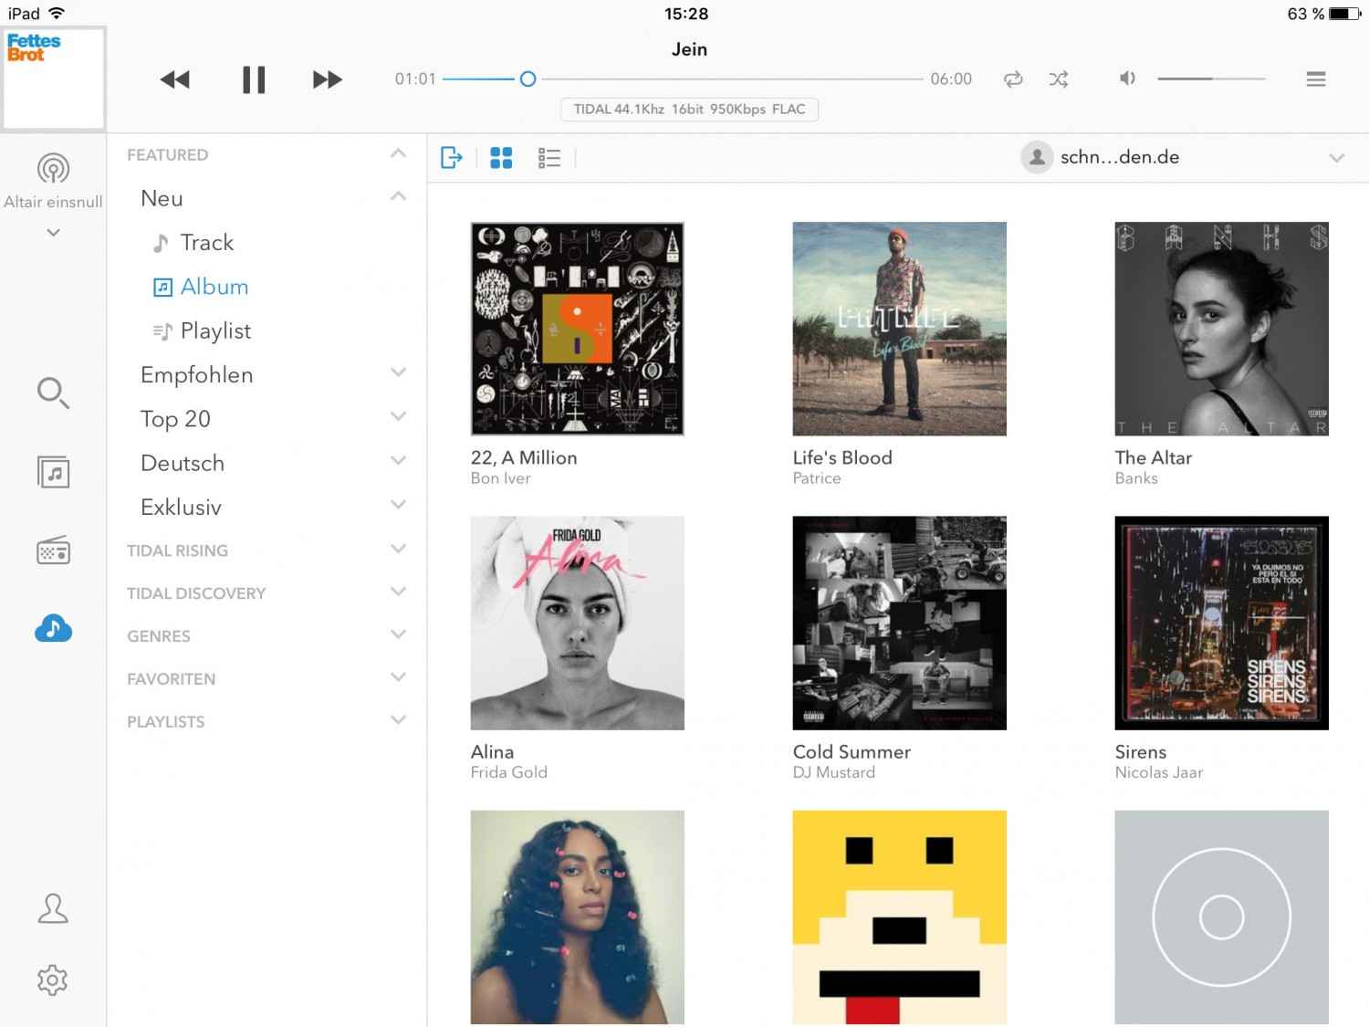Select the cloud music streaming icon
This screenshot has width=1369, height=1027.
[53, 628]
